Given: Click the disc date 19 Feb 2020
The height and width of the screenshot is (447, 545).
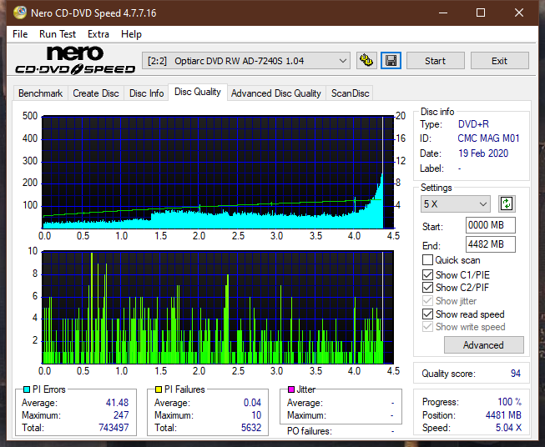Looking at the screenshot, I should click(x=482, y=153).
